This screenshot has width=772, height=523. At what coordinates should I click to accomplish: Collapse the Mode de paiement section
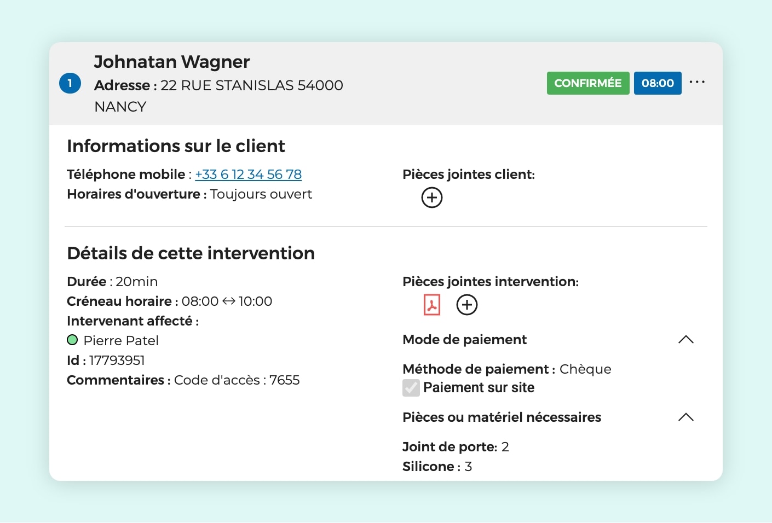point(685,340)
